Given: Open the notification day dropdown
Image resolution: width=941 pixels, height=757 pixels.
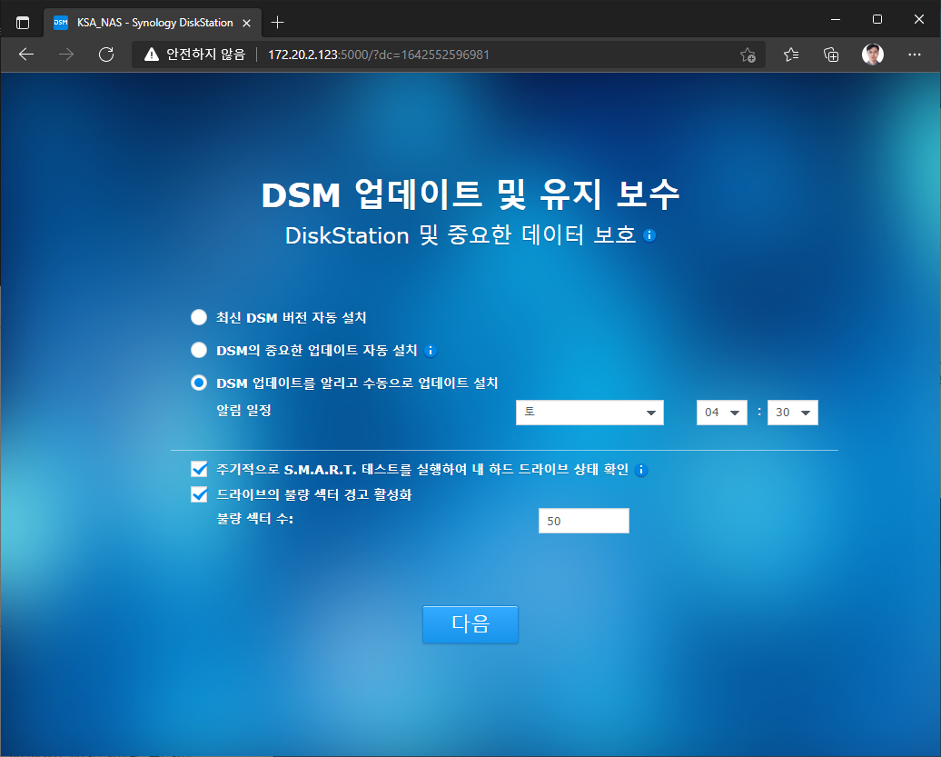Looking at the screenshot, I should (589, 413).
